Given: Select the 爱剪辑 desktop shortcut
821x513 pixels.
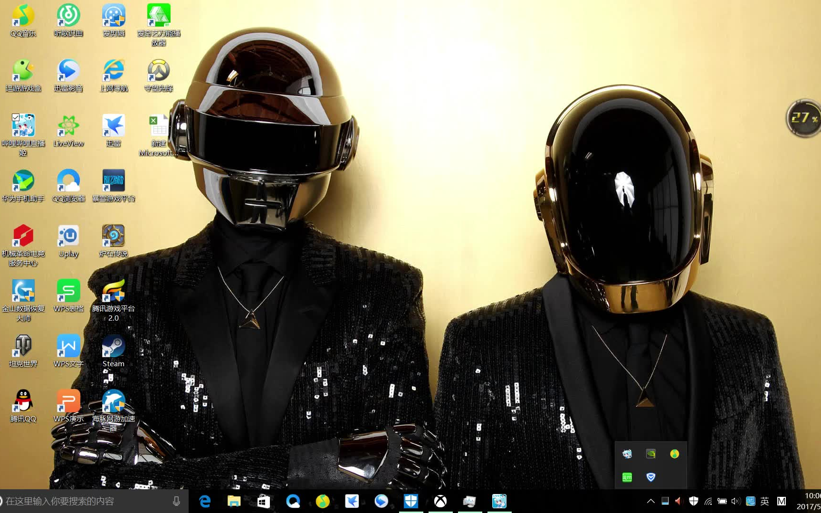Looking at the screenshot, I should 114,21.
